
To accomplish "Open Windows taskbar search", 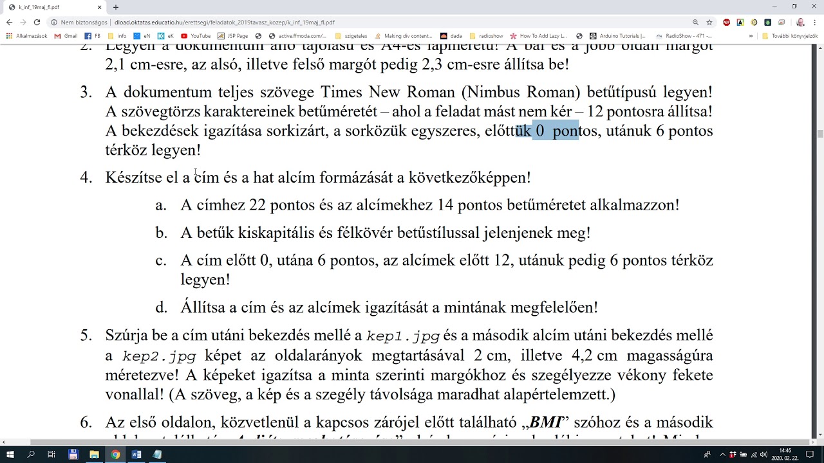I will click(31, 454).
